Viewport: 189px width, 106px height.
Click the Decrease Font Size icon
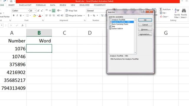[42, 11]
